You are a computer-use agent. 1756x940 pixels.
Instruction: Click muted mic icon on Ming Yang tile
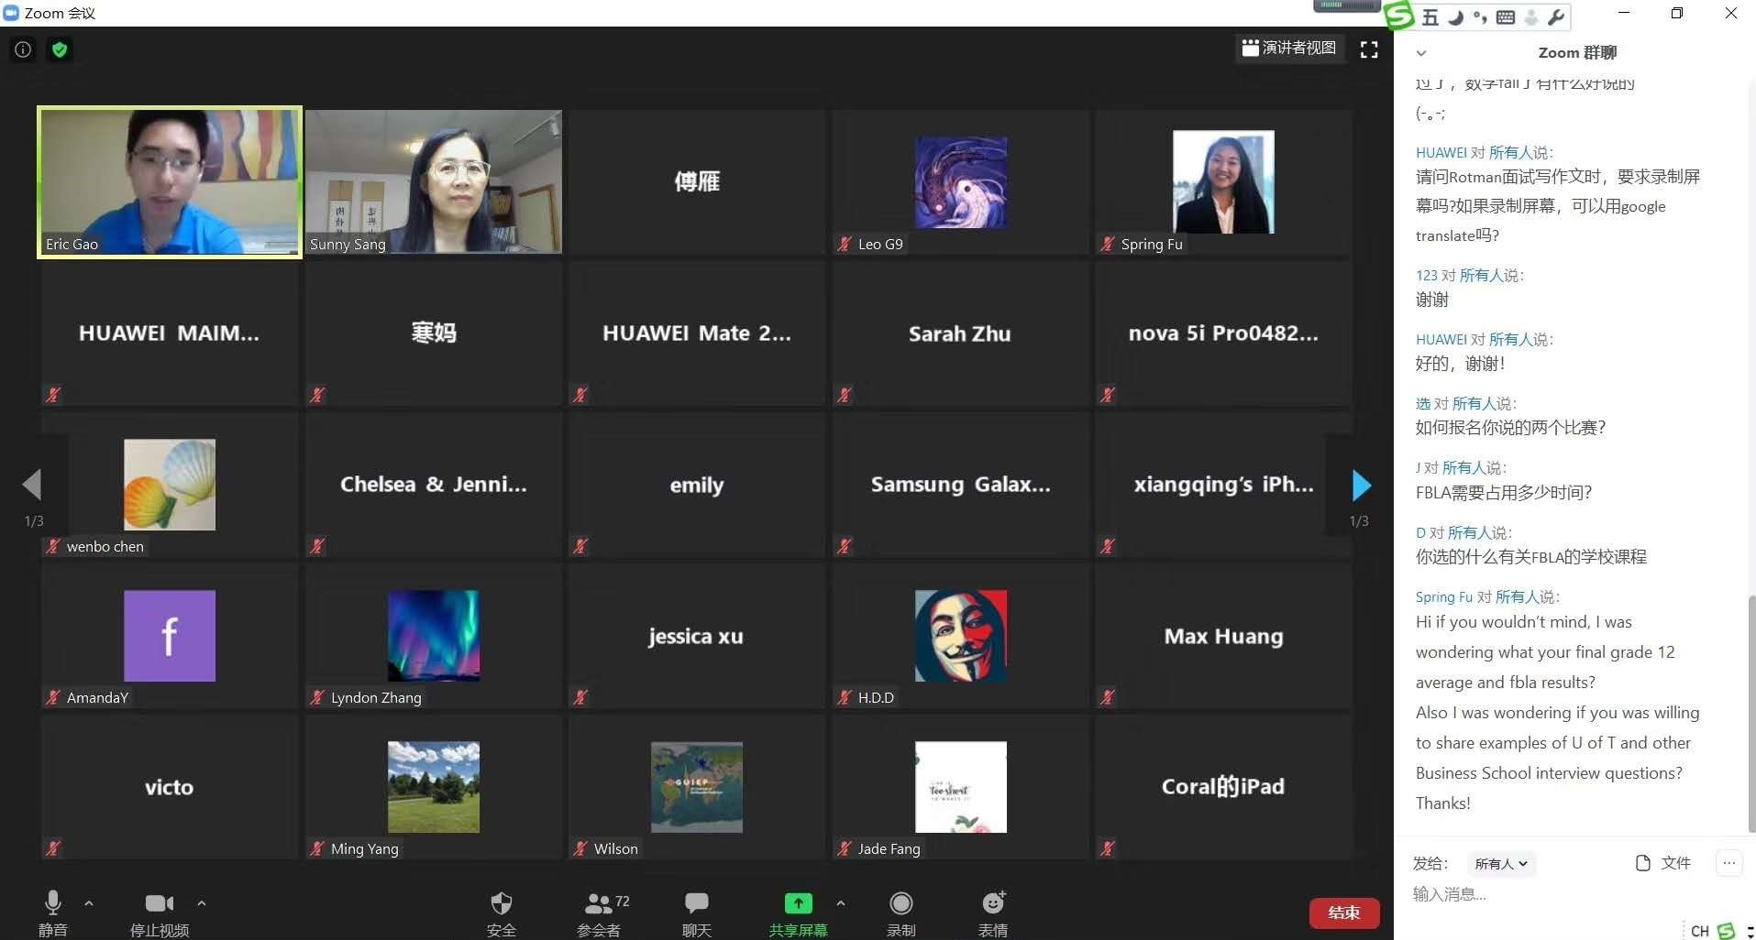(x=317, y=848)
